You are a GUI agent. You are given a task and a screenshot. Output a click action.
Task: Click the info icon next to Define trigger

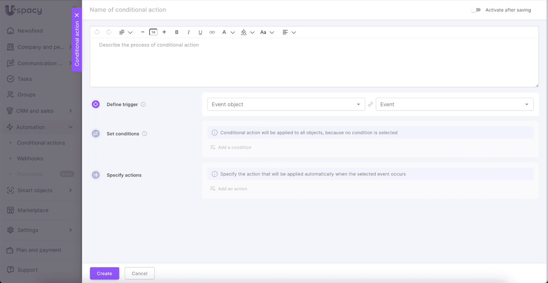(143, 104)
